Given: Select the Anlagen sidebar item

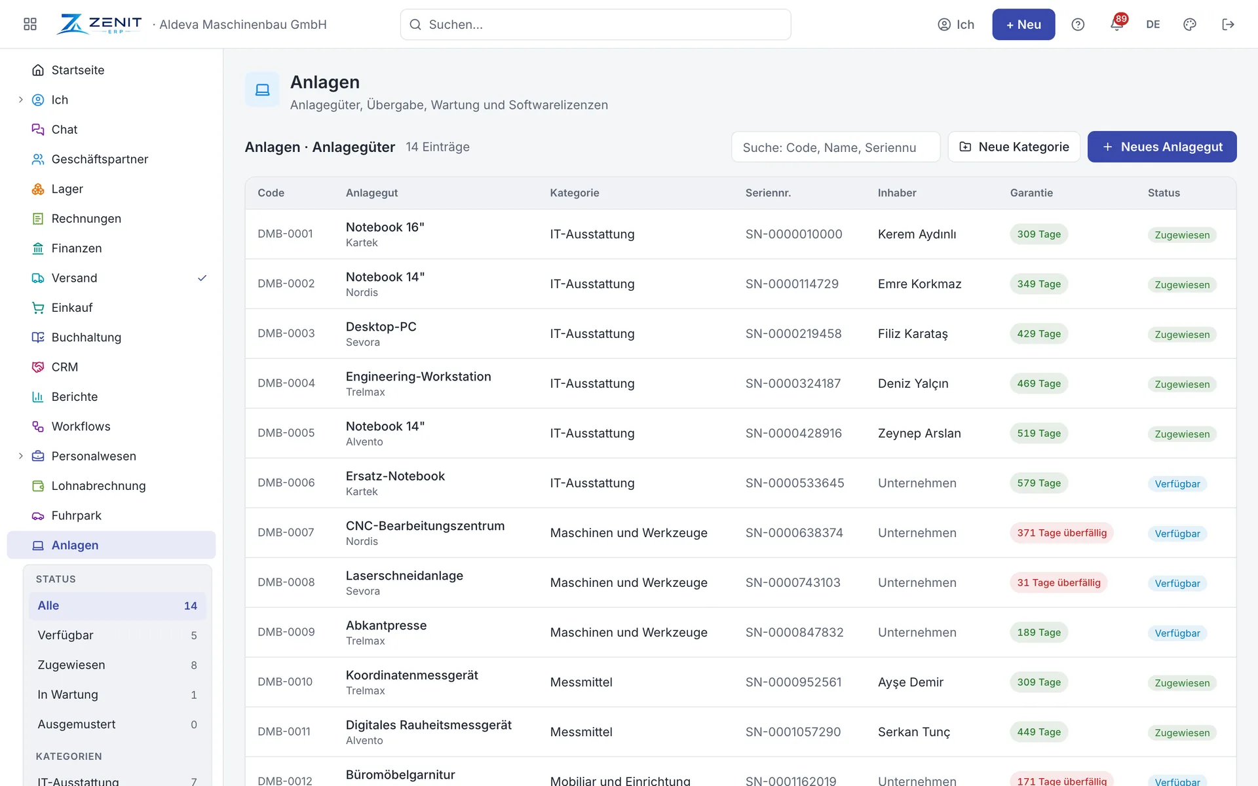Looking at the screenshot, I should 111,545.
